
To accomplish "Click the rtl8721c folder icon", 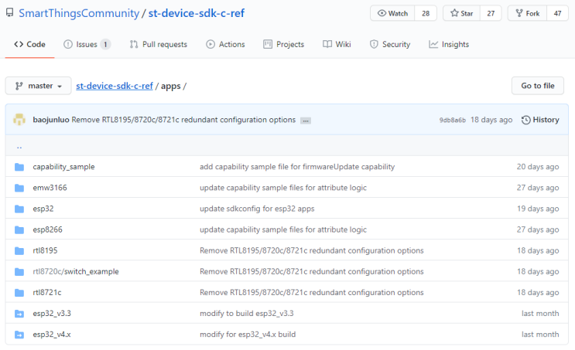I will click(x=19, y=293).
